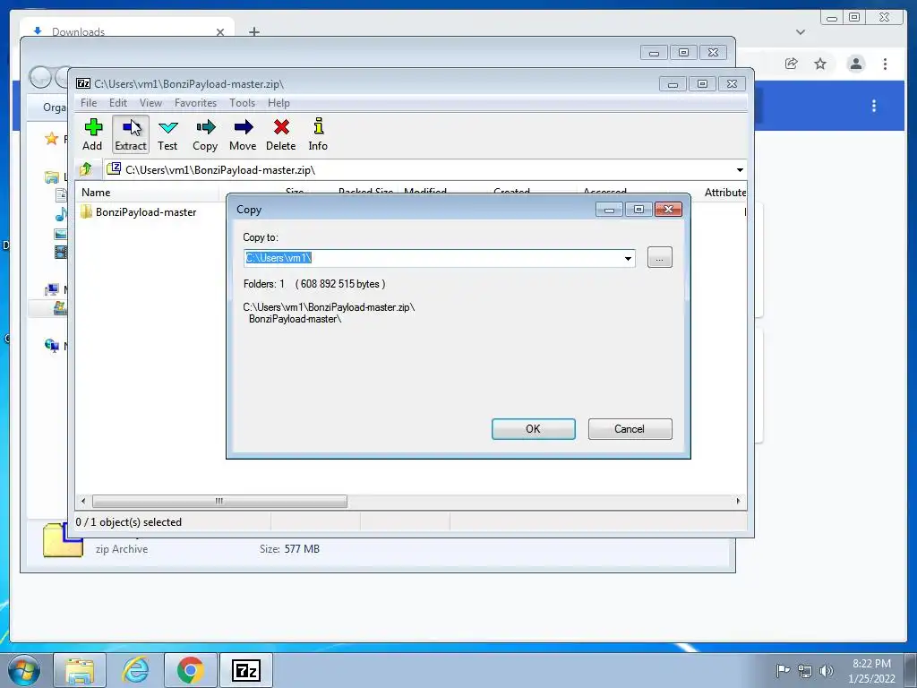This screenshot has width=917, height=688.
Task: Bookmark this page with Chrome's star icon
Action: pos(820,64)
